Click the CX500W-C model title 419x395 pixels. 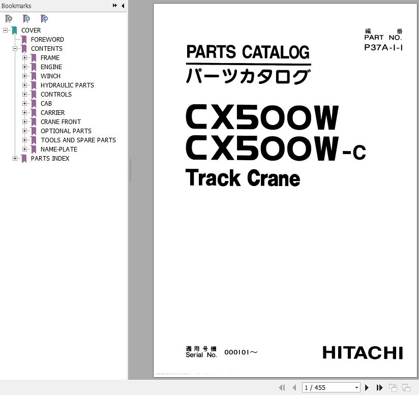[276, 148]
